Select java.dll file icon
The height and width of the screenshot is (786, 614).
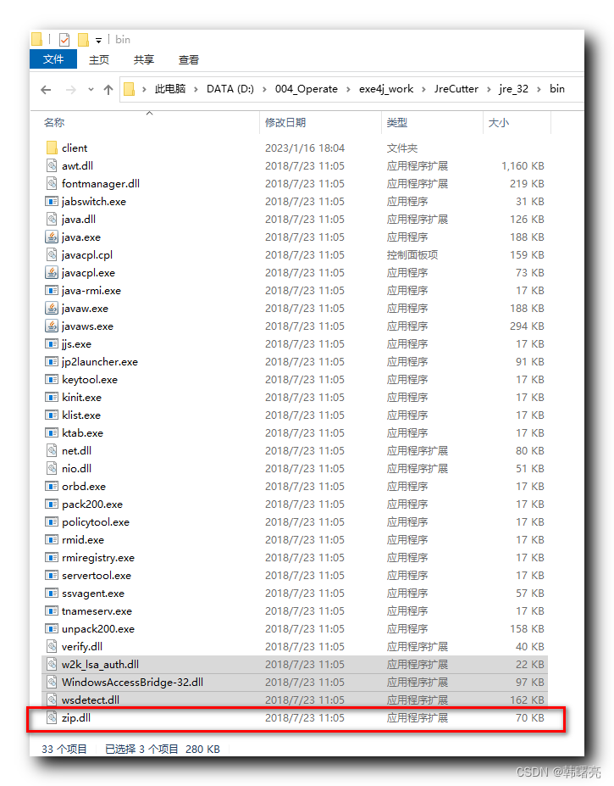tap(52, 219)
